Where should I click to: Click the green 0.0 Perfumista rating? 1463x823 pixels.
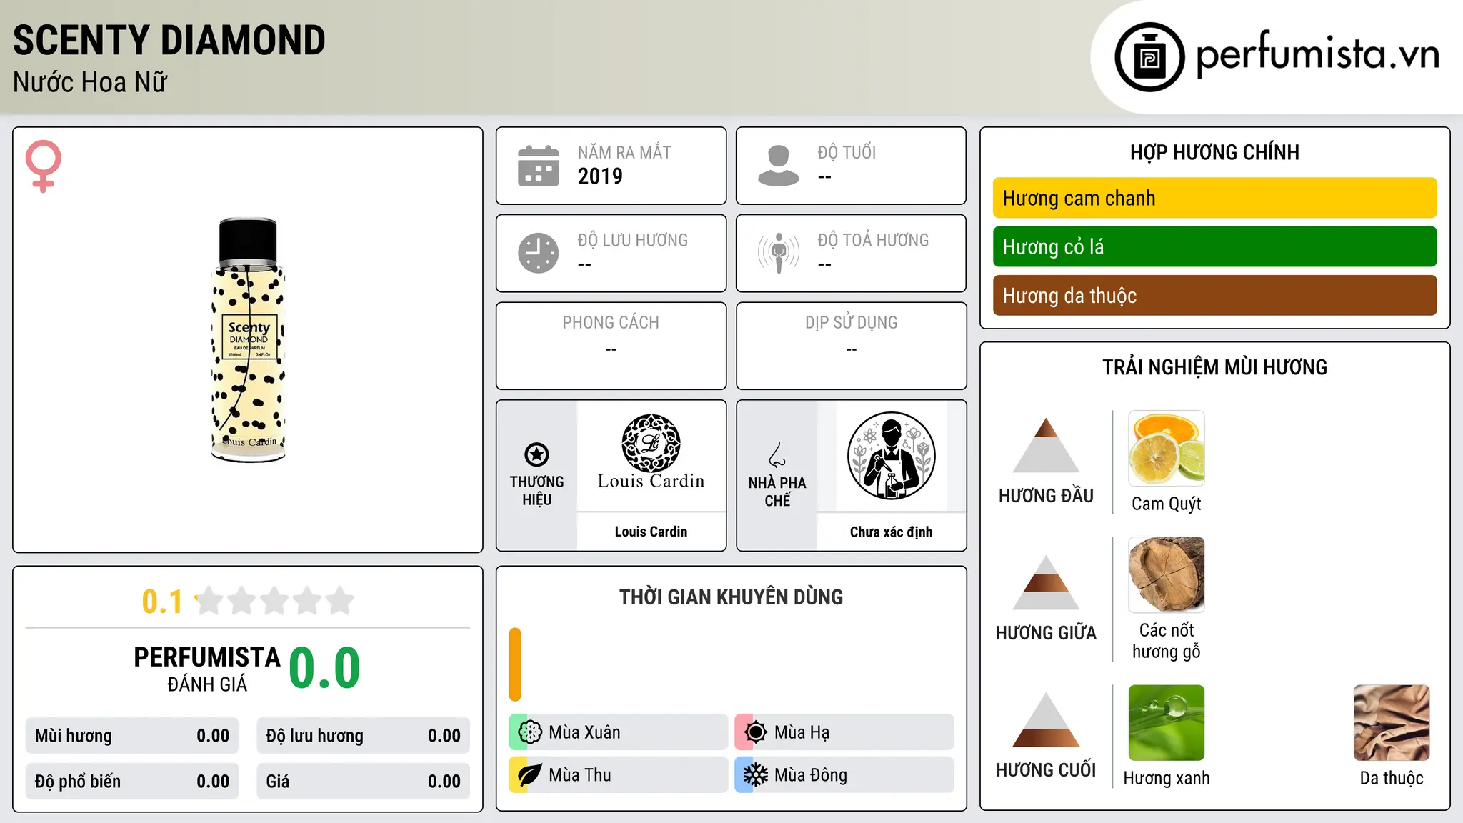coord(324,667)
